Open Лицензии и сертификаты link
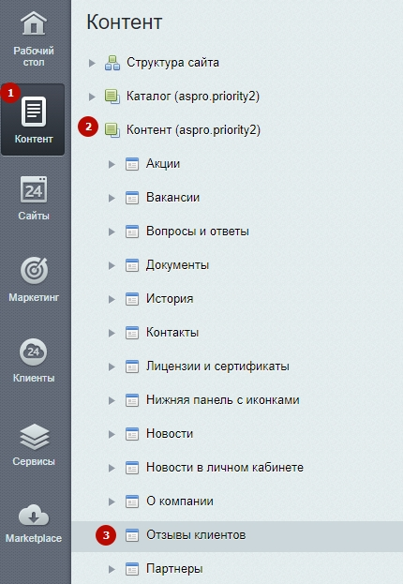Screen dimensions: 403x584 click(217, 367)
